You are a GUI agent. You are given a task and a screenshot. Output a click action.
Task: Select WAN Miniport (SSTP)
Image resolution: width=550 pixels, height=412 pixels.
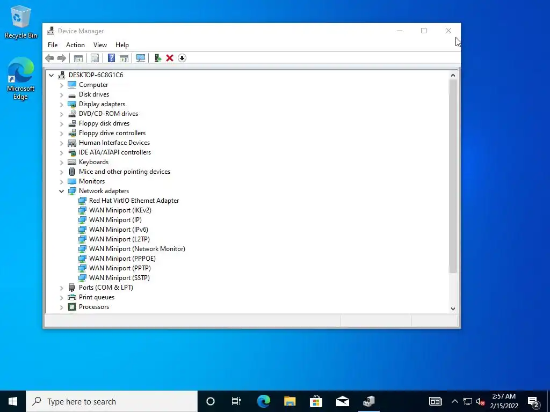pos(119,278)
